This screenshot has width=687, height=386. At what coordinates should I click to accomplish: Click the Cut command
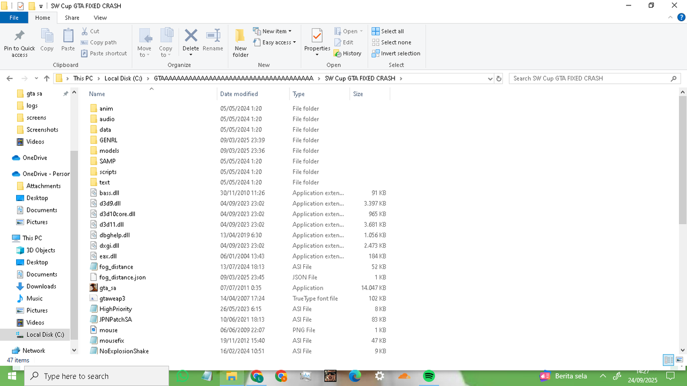coord(90,31)
